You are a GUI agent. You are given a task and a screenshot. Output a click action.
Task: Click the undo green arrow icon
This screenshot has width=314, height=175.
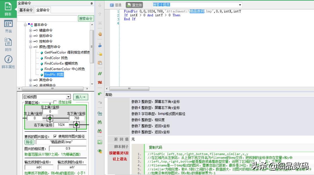(x=100, y=94)
